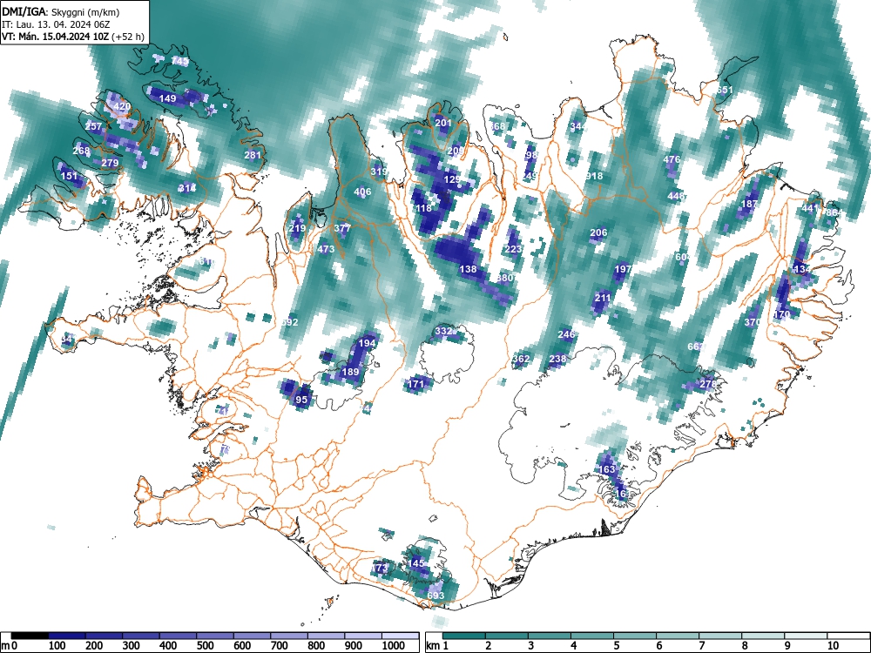Click the 201 value on the map
Screen dimensions: 871x653
(442, 123)
